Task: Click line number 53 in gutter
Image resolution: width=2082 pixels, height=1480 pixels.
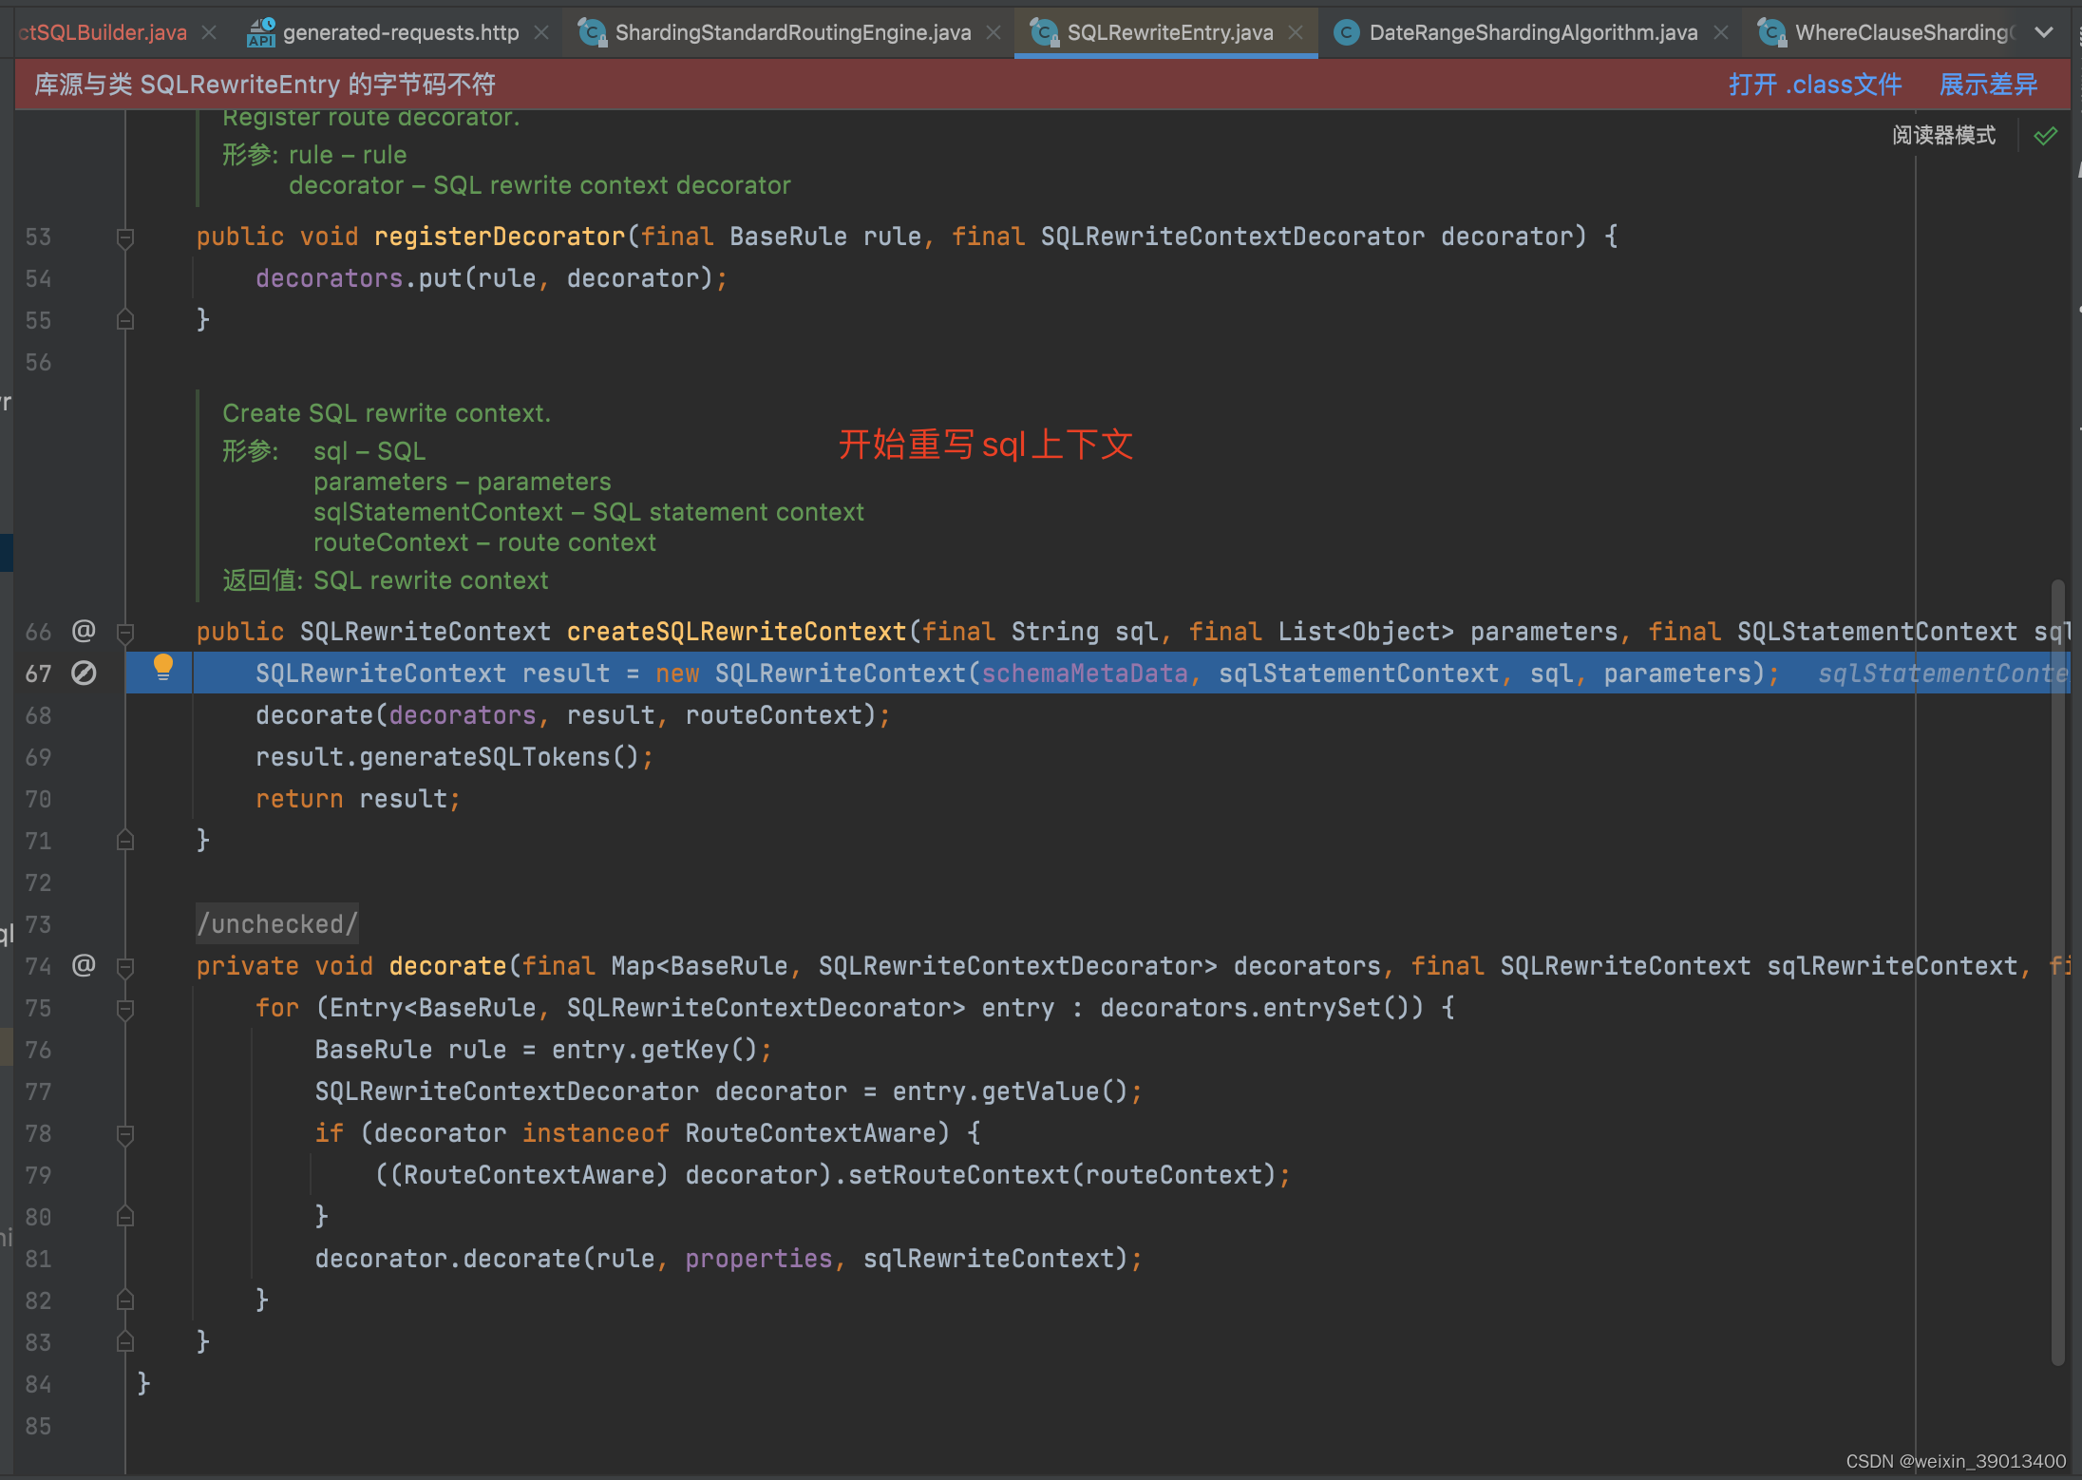Action: pos(38,237)
